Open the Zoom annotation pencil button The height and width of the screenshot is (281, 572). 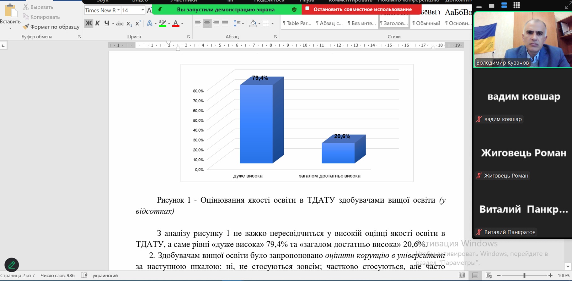coord(12,265)
